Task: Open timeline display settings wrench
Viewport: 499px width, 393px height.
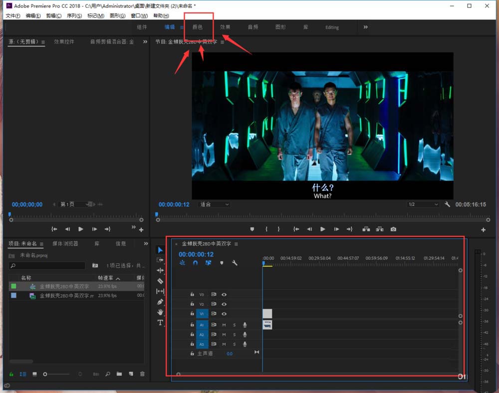Action: (235, 263)
